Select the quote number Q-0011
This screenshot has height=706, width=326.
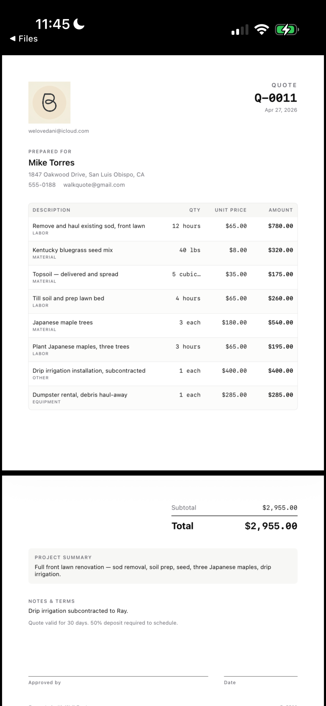pyautogui.click(x=276, y=98)
